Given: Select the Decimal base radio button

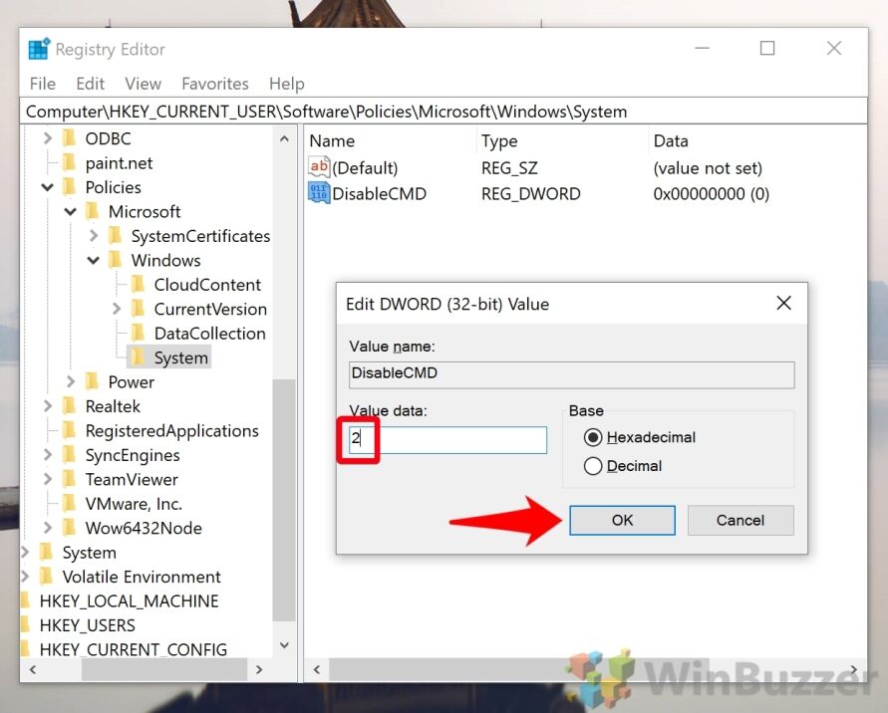Looking at the screenshot, I should pos(593,466).
